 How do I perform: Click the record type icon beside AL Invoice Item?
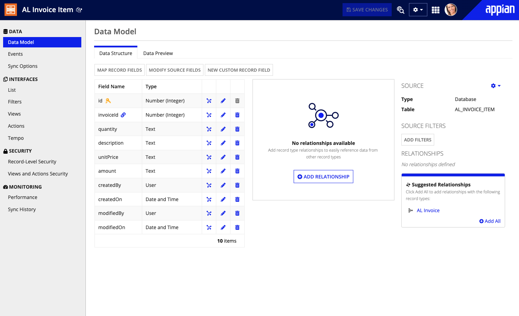[11, 10]
